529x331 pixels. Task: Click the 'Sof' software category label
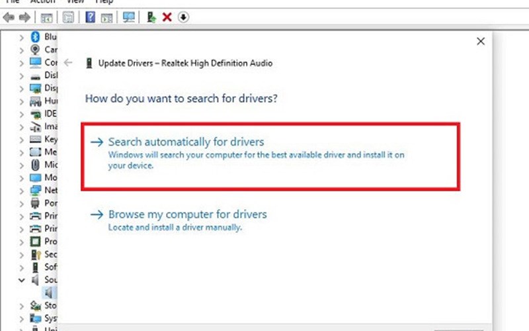(51, 267)
